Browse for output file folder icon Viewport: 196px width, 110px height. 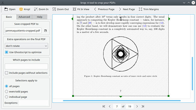pos(46,31)
